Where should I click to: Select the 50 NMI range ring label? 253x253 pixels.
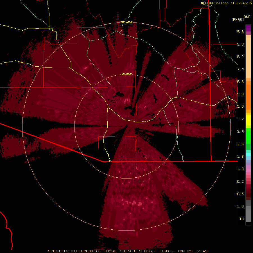(x=126, y=74)
